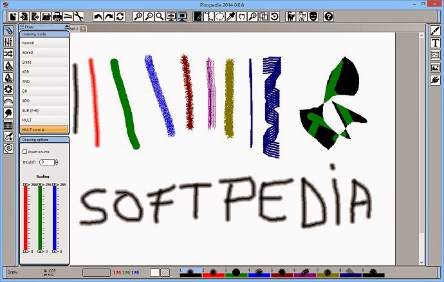444x282 pixels.
Task: Select brush preset 8 navy brush
Action: click(351, 272)
